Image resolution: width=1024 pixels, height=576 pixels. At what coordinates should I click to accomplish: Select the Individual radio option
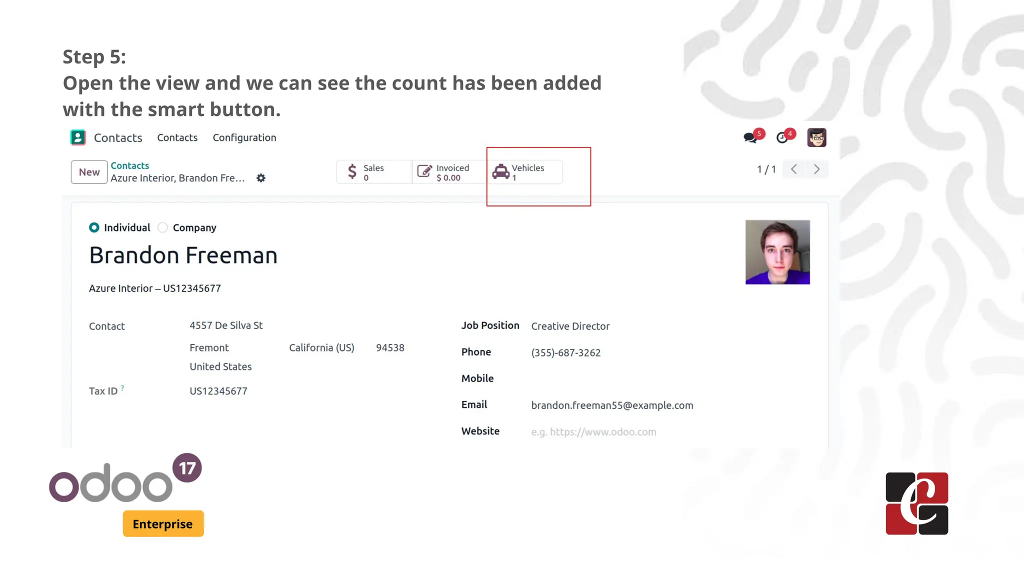[94, 227]
